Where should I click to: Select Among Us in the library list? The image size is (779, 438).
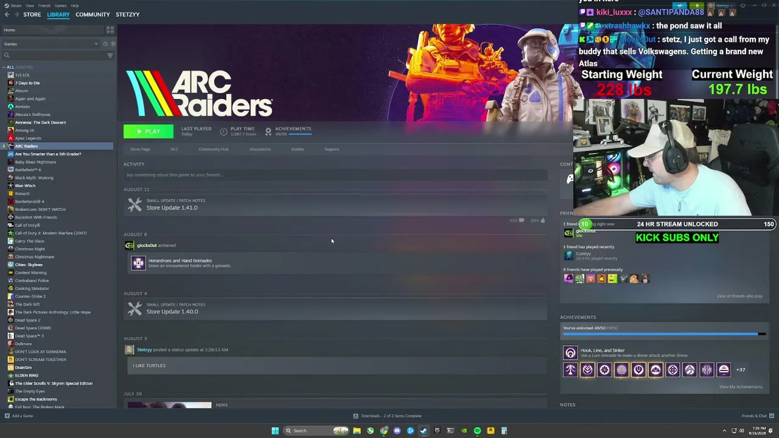(24, 130)
